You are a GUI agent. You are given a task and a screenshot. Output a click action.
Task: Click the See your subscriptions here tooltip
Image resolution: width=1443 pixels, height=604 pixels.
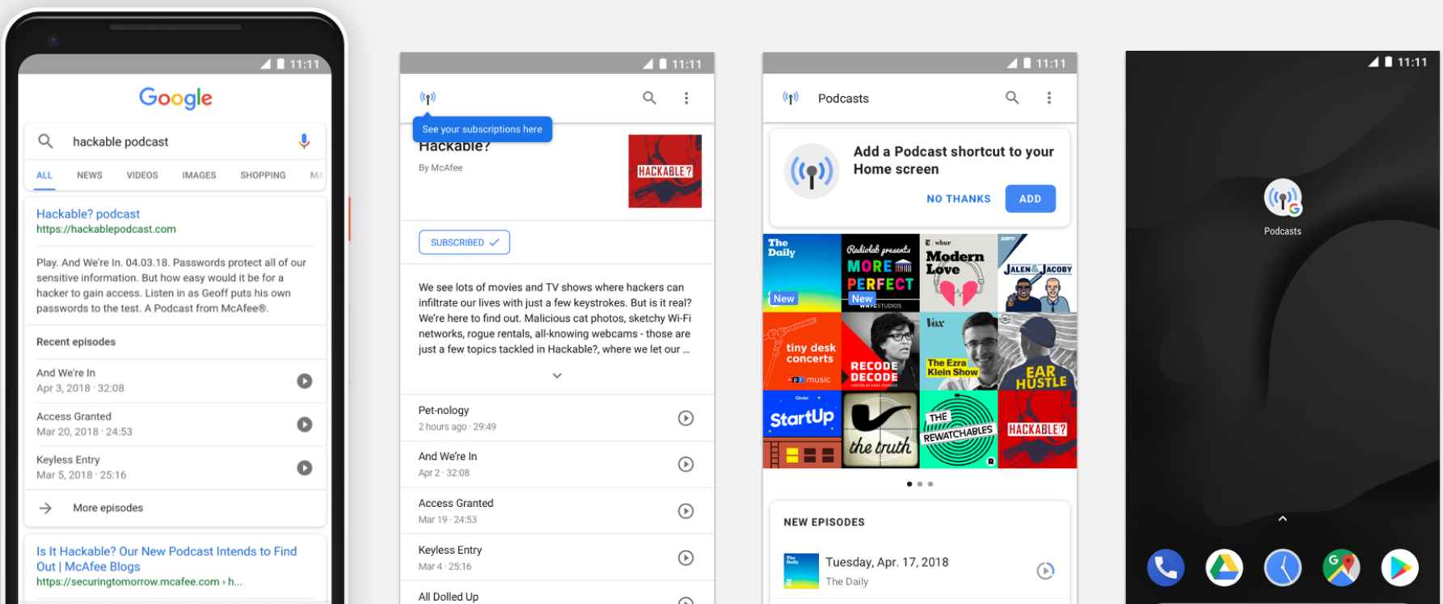(483, 129)
